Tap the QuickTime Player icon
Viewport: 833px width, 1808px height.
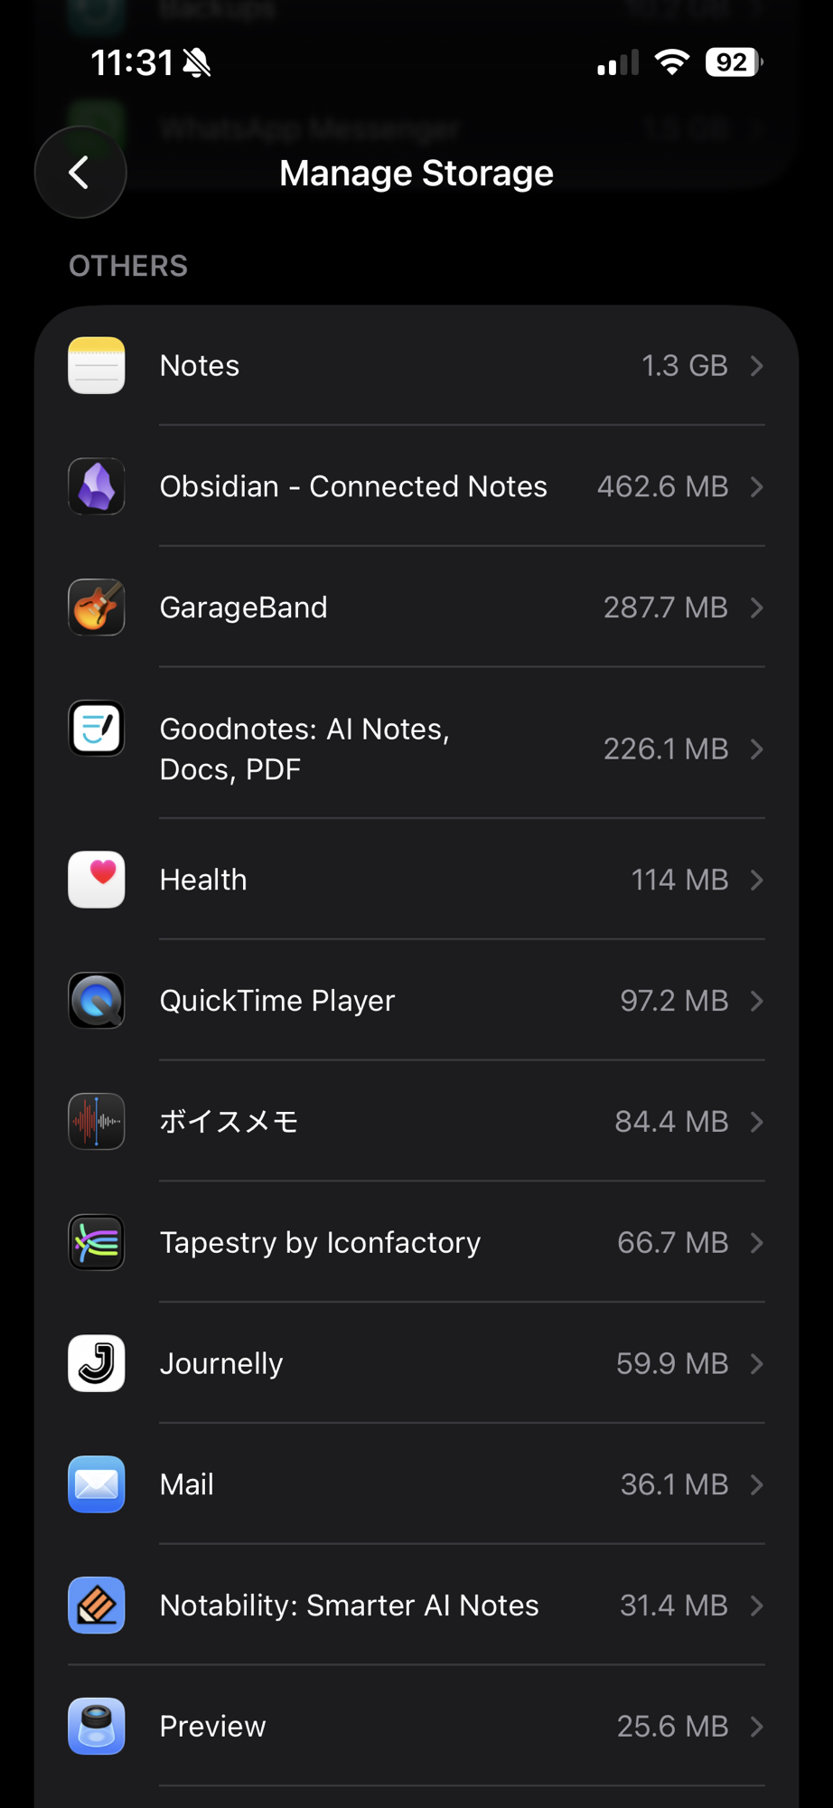pyautogui.click(x=97, y=1001)
